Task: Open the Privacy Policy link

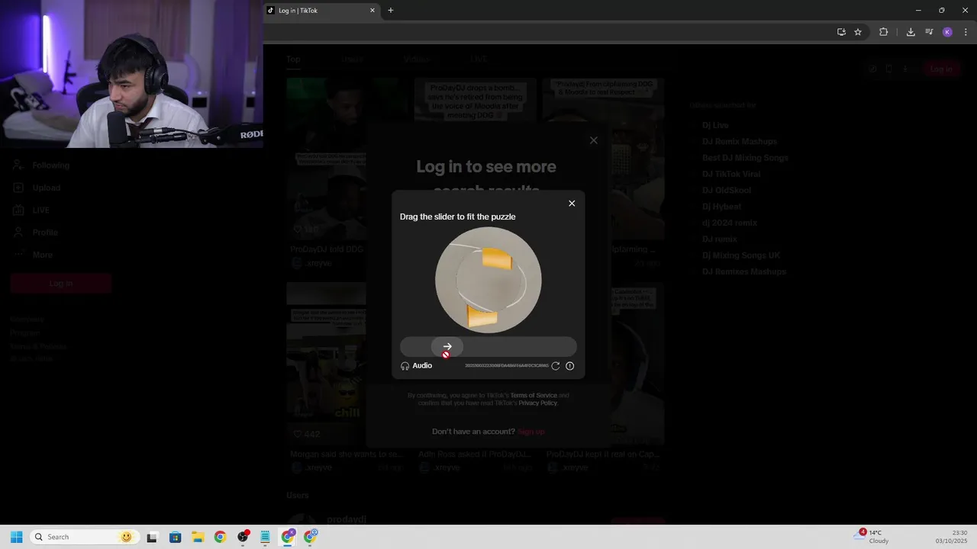Action: (538, 403)
